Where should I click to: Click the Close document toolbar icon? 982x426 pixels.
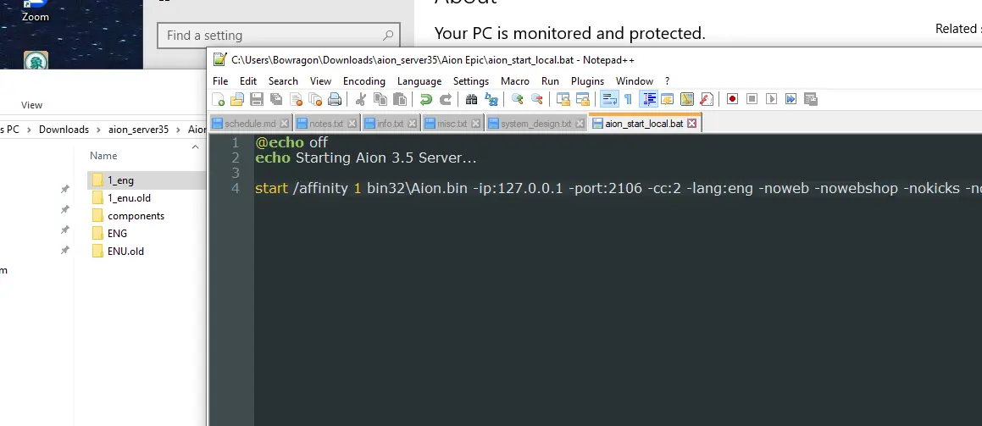[296, 99]
